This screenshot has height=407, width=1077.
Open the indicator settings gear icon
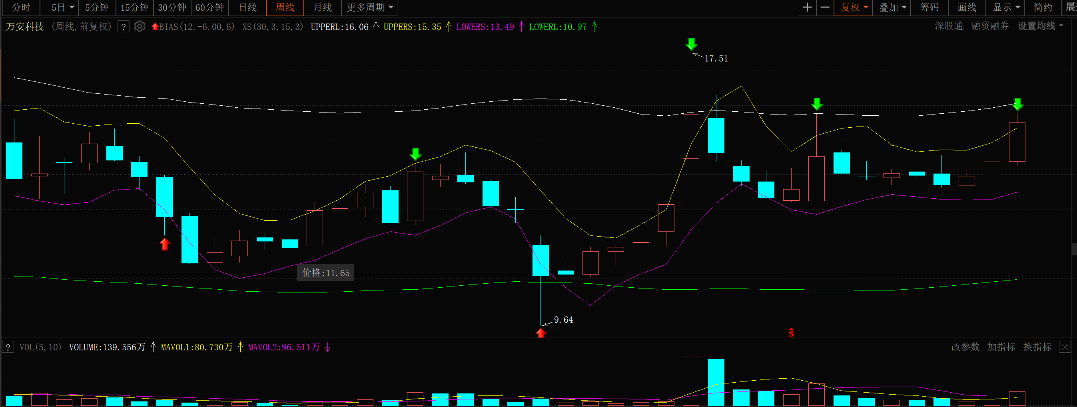point(140,27)
